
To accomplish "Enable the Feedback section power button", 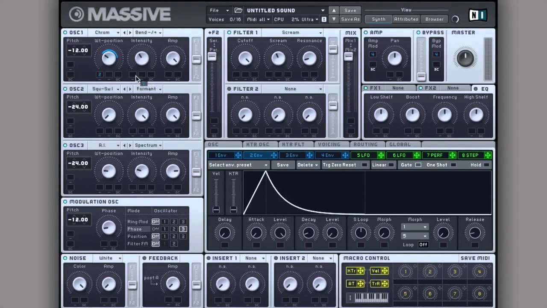I will pyautogui.click(x=145, y=258).
